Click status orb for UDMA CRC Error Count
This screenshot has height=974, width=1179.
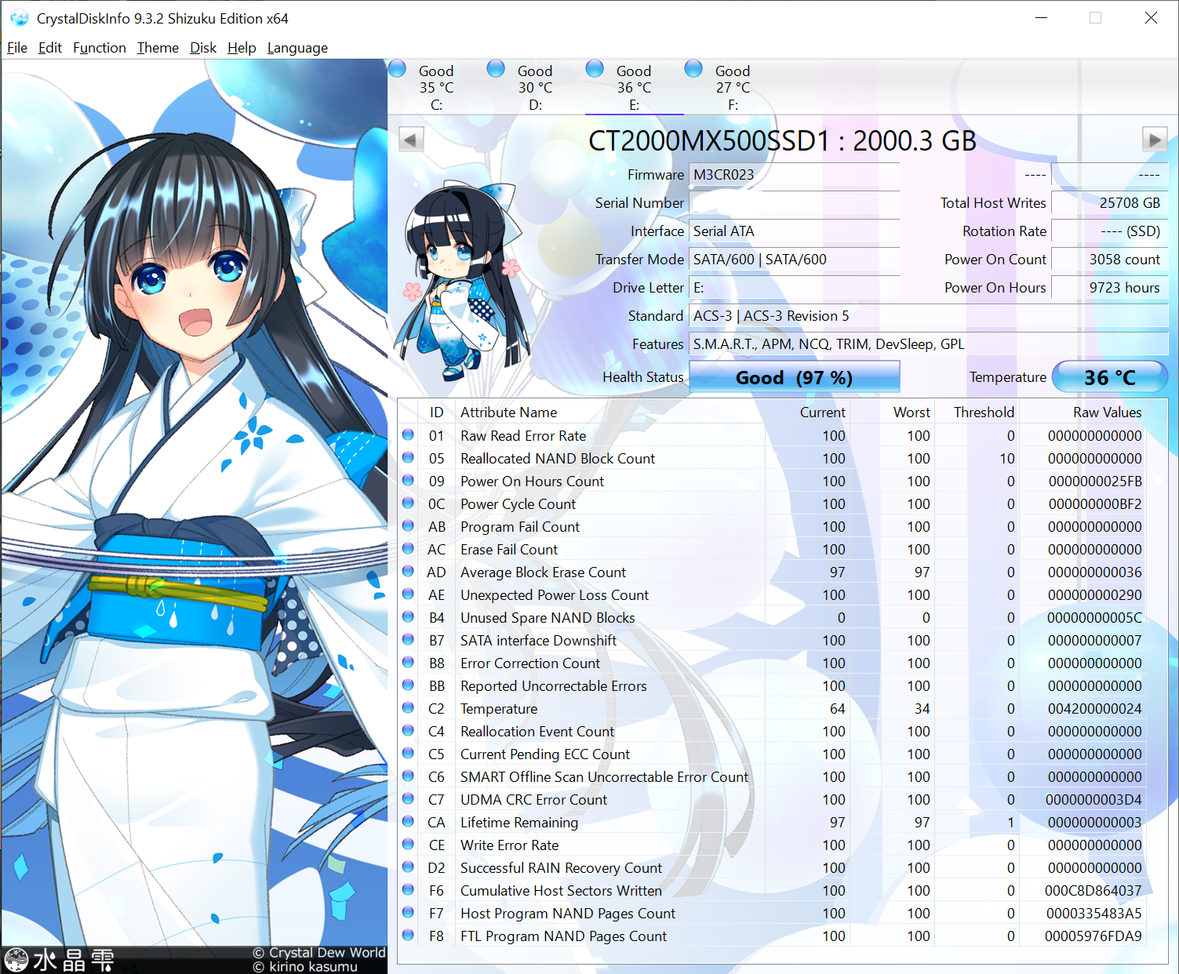point(408,798)
